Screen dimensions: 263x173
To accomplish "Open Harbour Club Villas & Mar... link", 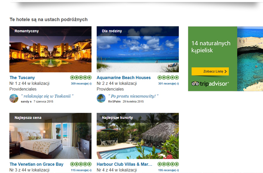I will click(125, 164).
